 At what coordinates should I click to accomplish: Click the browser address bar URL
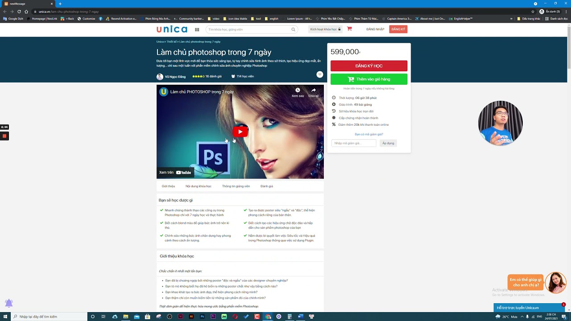point(69,12)
